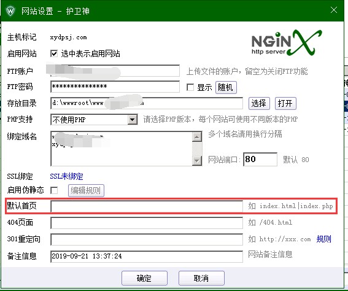Click the domain list scroll down arrow

click(x=197, y=160)
